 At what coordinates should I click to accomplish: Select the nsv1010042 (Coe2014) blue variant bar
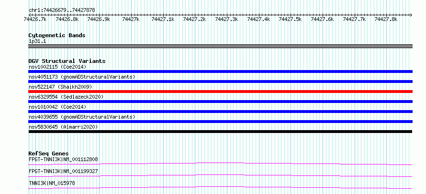coord(220,112)
